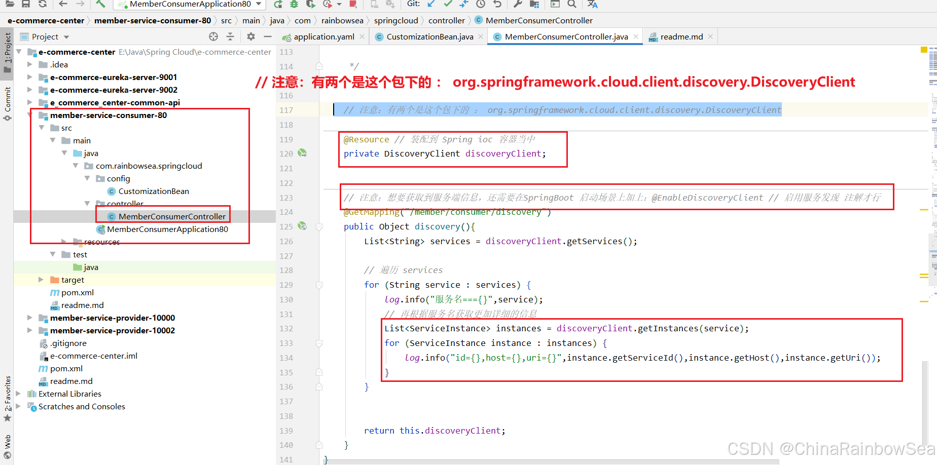Click gutter icon on line 125
Viewport: 937px width, 465px height.
click(302, 226)
